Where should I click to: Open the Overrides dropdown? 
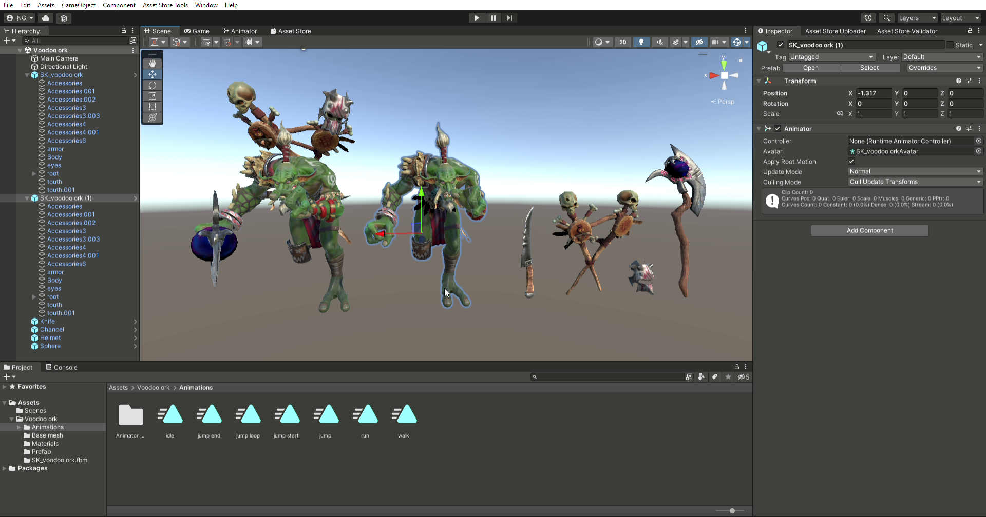click(944, 68)
